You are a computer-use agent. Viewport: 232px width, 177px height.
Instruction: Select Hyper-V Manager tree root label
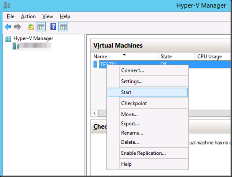33,38
